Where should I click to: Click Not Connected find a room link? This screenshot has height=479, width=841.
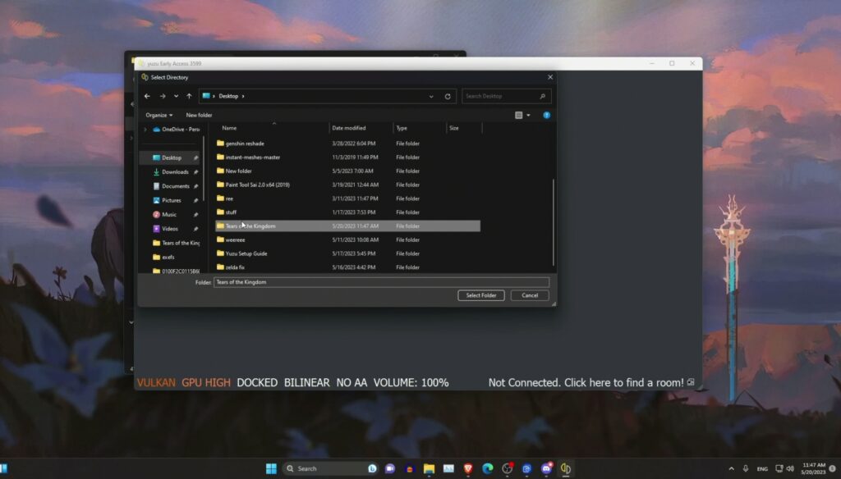586,382
